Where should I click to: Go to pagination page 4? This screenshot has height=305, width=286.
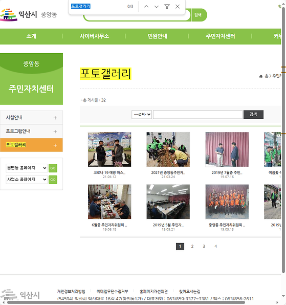[x=215, y=247]
